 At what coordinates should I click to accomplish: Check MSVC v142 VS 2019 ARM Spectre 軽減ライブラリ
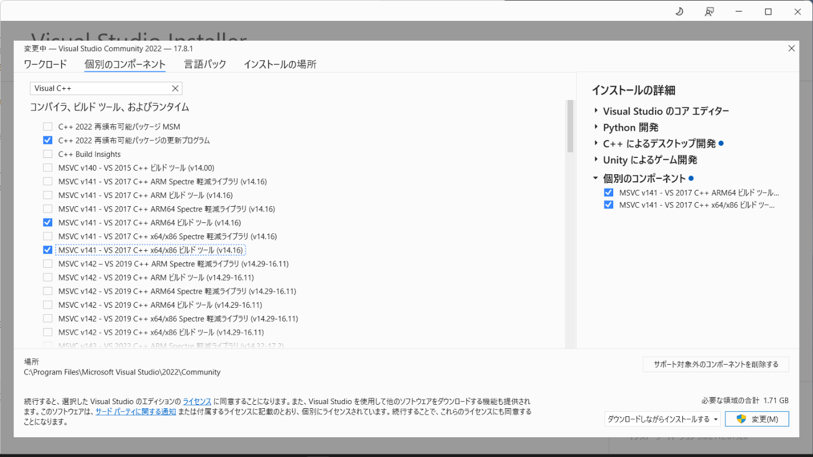pos(48,264)
